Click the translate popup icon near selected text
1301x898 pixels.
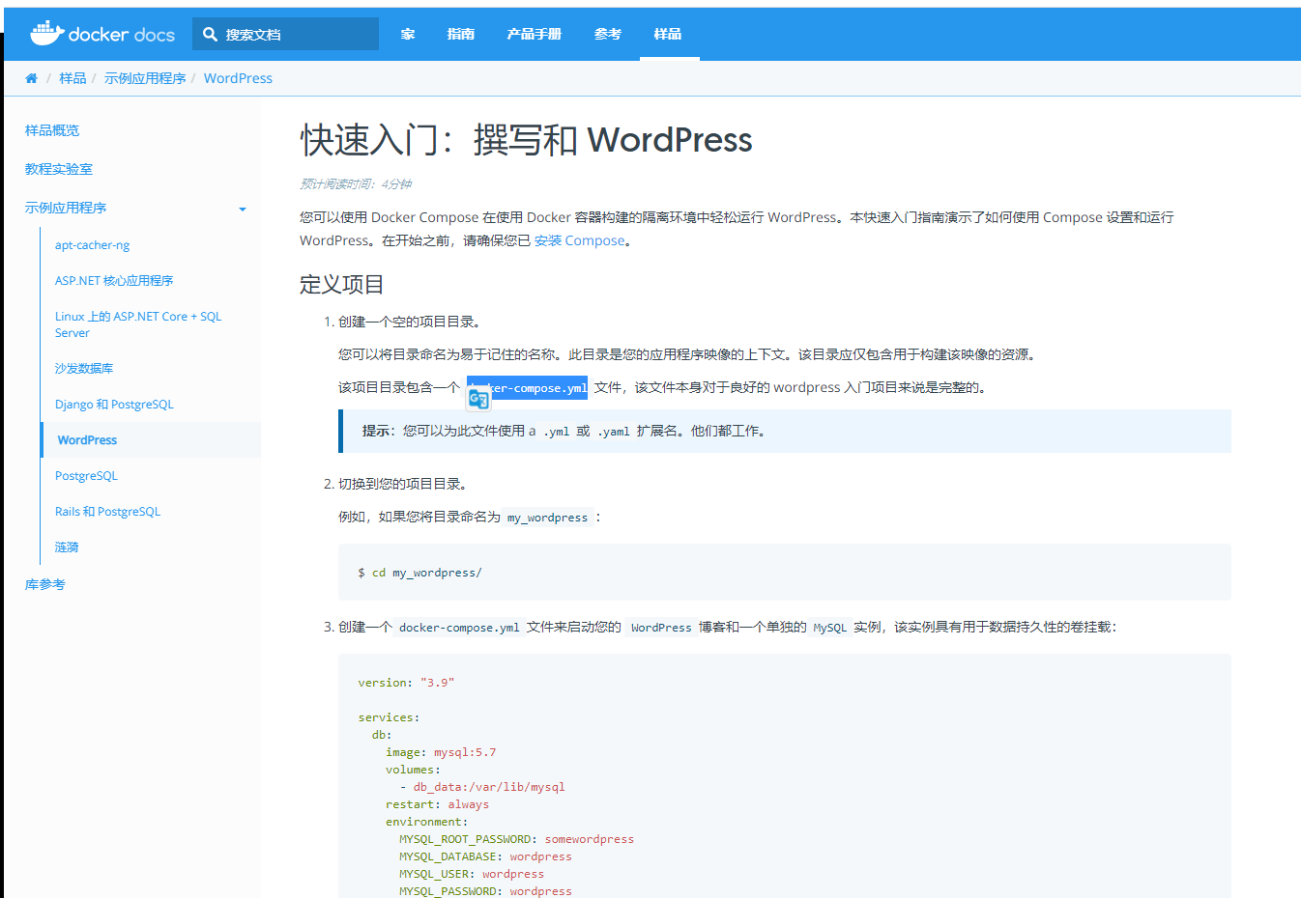pos(478,398)
